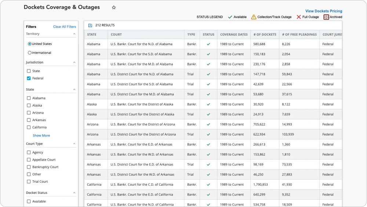This screenshot has height=207, width=367.
Task: Click the Clear All Filters link
Action: click(65, 27)
